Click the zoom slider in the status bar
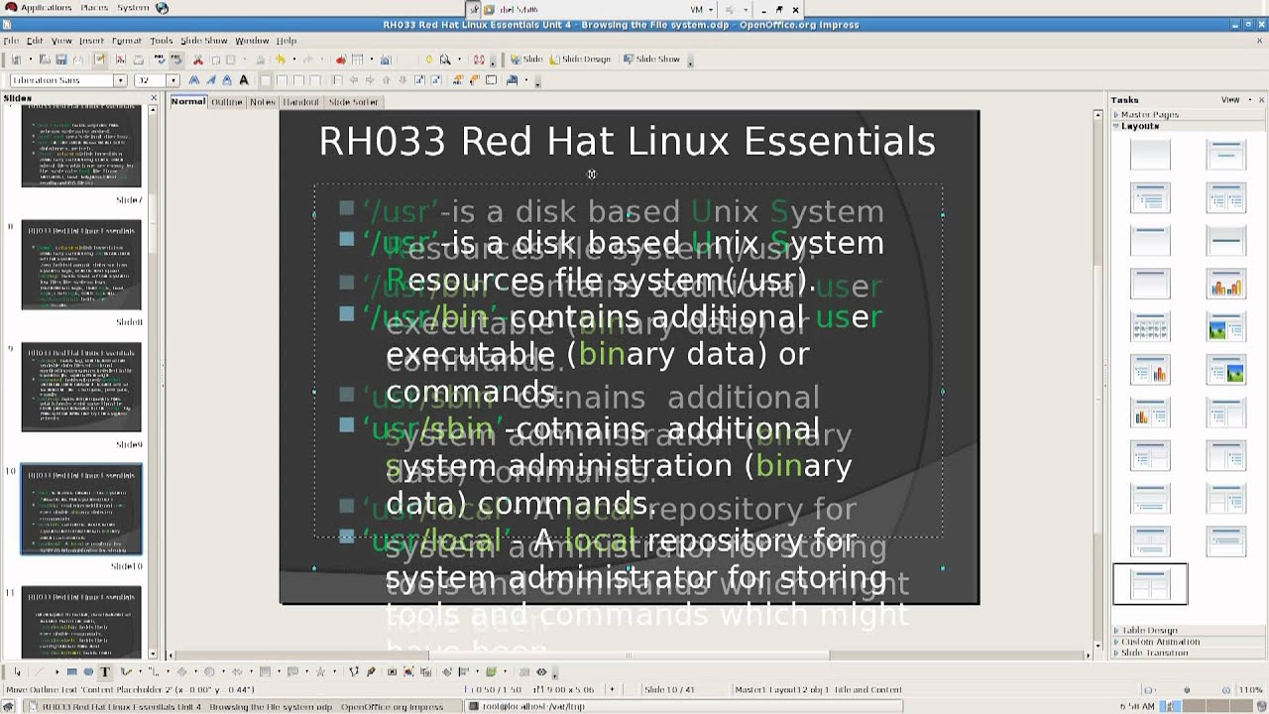Viewport: 1269px width, 714px height. coord(1187,690)
